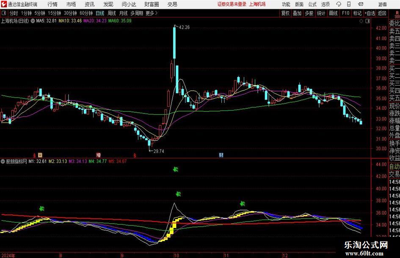Click the 复权 toolbar button
The image size is (400, 258).
285,13
